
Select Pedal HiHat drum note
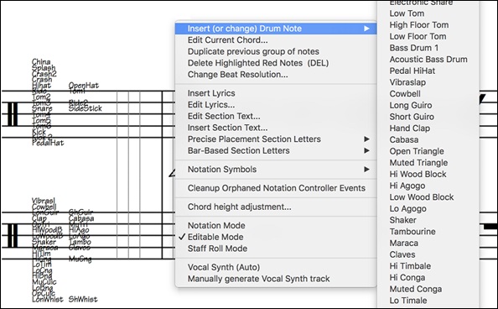point(412,71)
